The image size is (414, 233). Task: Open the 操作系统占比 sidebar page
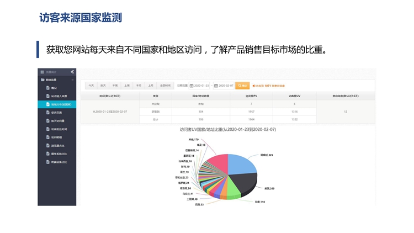click(x=60, y=154)
